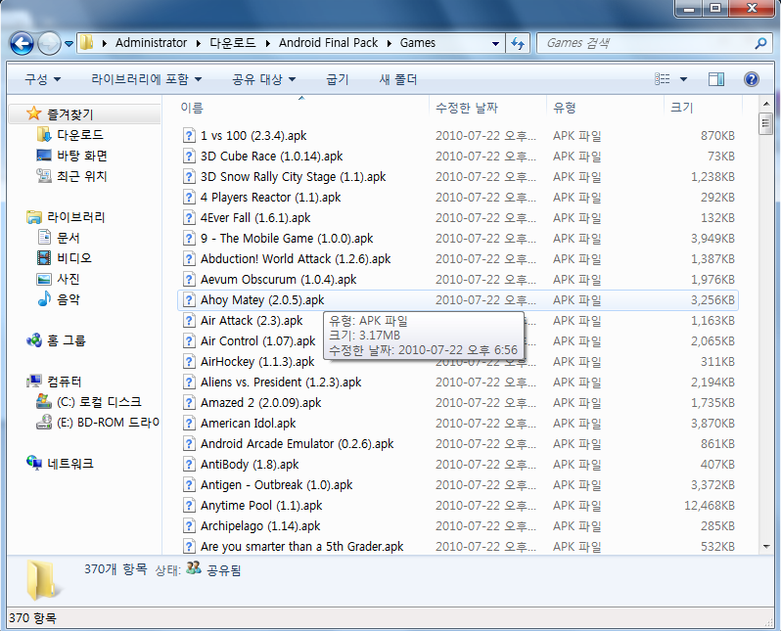Select 4 Players Reactor (1.1).apk
781x631 pixels.
click(270, 198)
